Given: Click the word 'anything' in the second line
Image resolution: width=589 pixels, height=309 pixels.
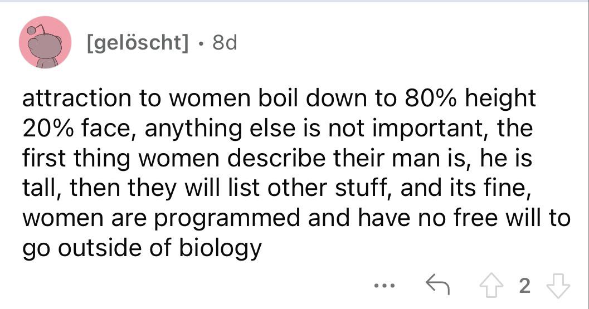Looking at the screenshot, I should [x=193, y=129].
